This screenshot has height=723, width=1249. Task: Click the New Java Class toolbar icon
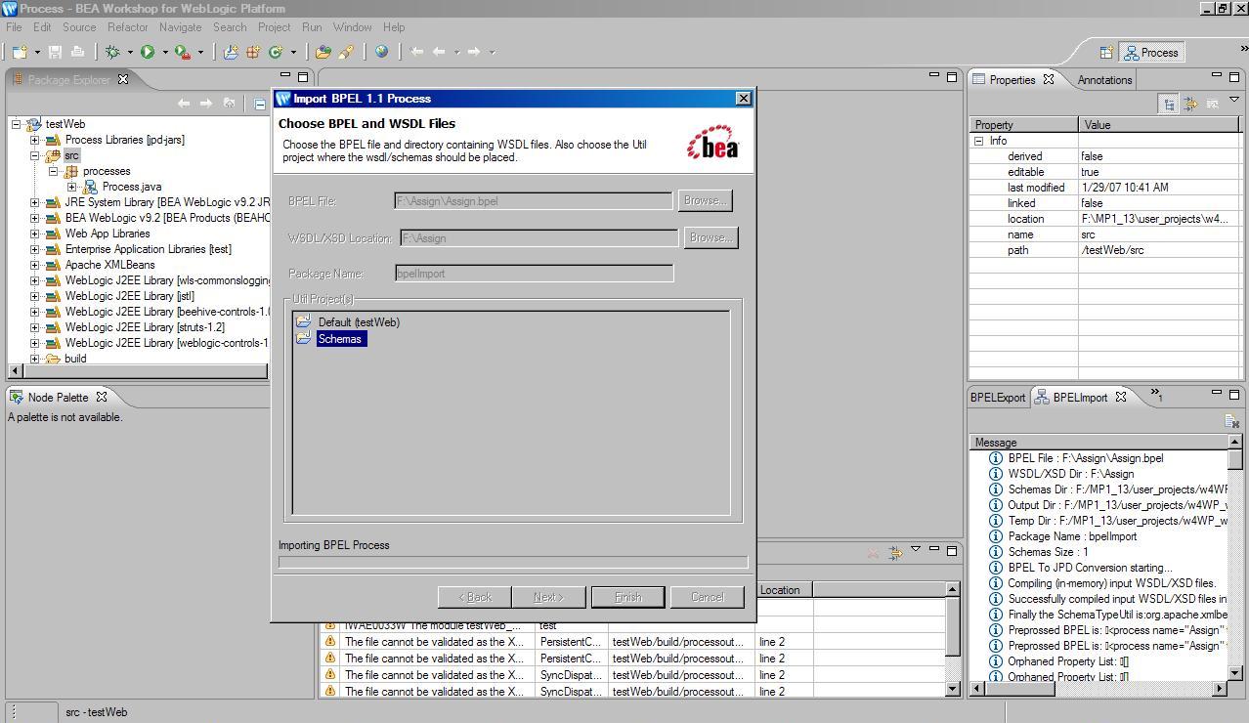(275, 52)
